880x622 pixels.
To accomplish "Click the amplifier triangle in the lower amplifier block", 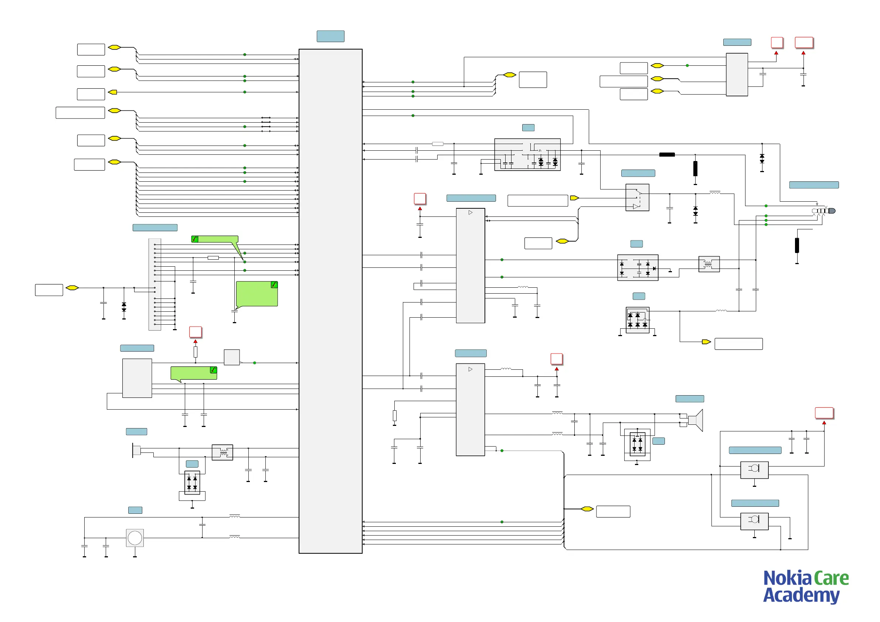I will point(470,369).
